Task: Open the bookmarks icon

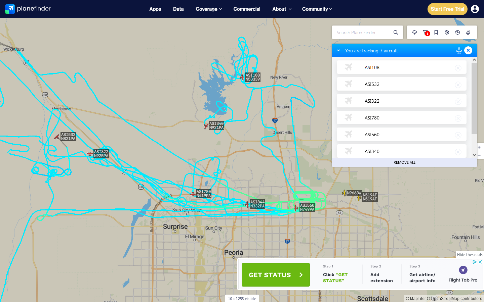Action: point(436,33)
